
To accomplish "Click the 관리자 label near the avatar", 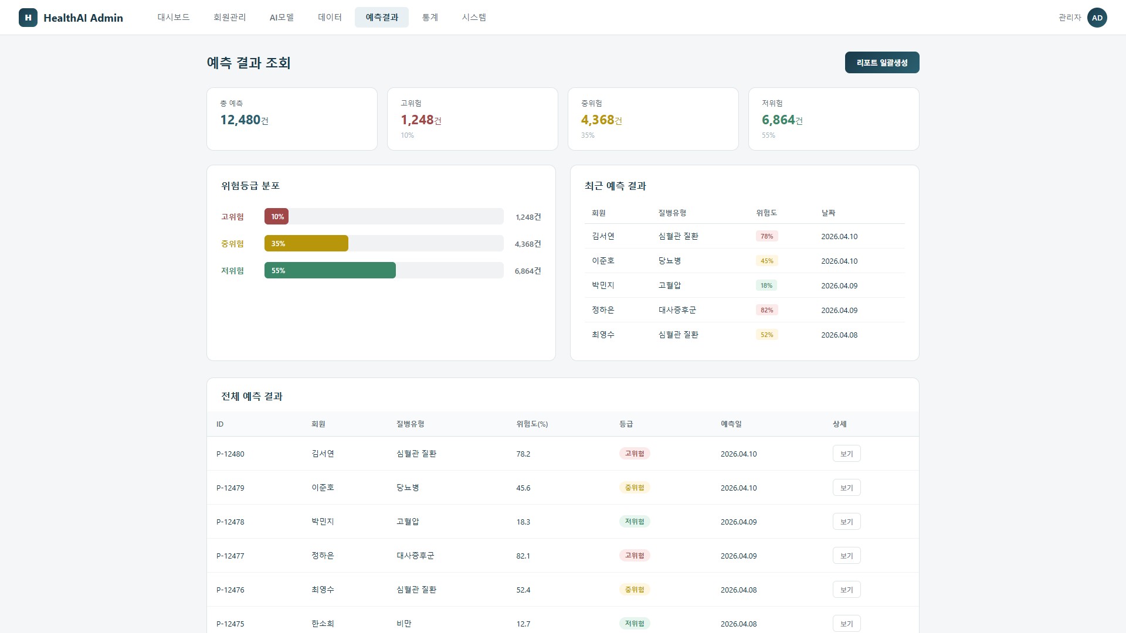I will (1070, 18).
